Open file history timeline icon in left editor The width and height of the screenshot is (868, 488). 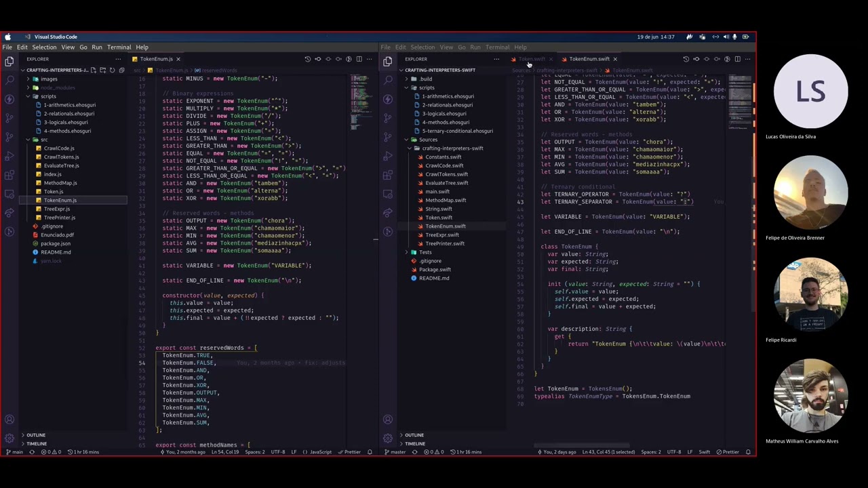[307, 59]
